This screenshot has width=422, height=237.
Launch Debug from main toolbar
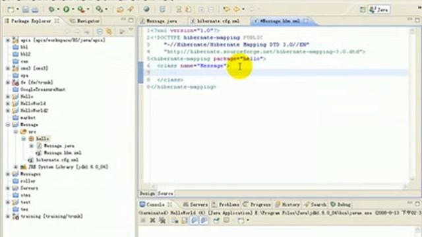pyautogui.click(x=51, y=9)
